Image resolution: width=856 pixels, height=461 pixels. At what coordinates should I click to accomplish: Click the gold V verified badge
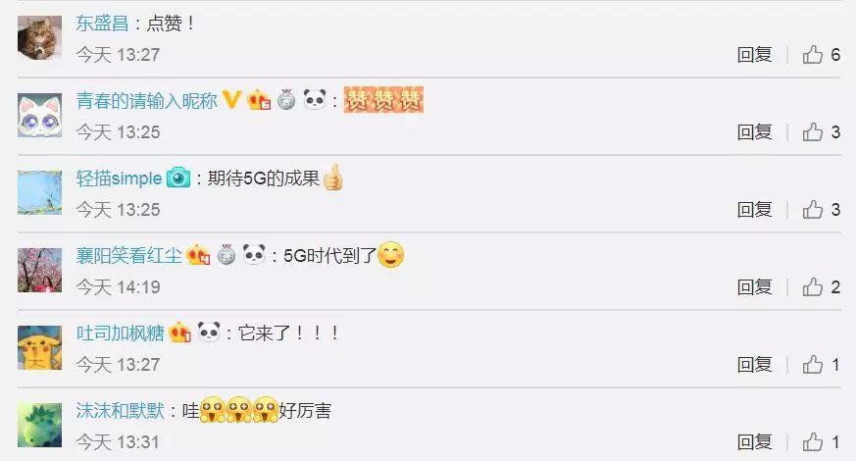[x=231, y=99]
